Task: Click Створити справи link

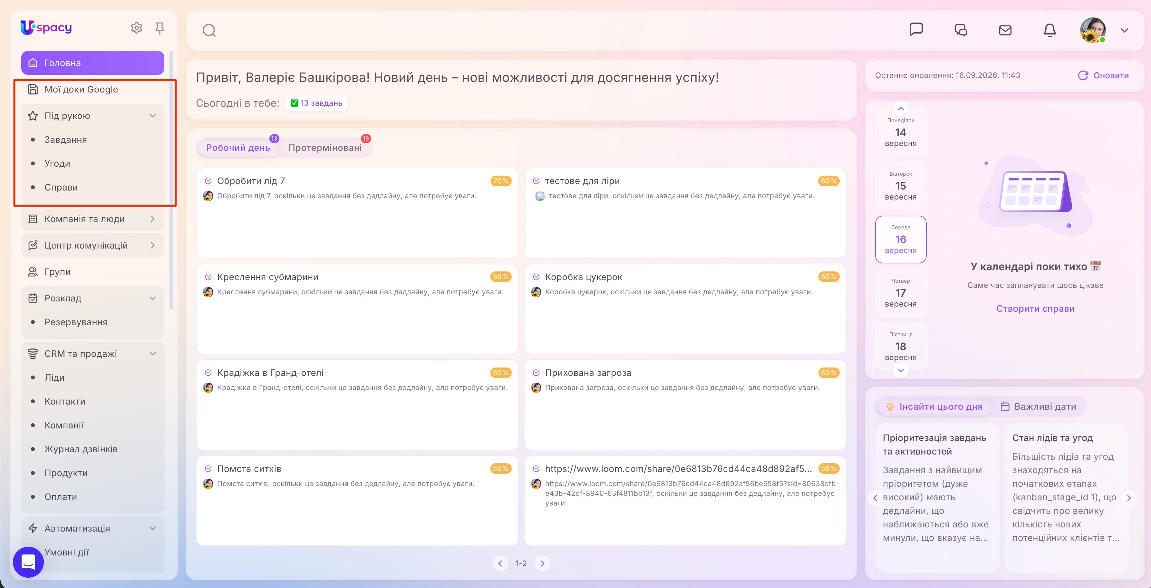Action: [x=1035, y=309]
